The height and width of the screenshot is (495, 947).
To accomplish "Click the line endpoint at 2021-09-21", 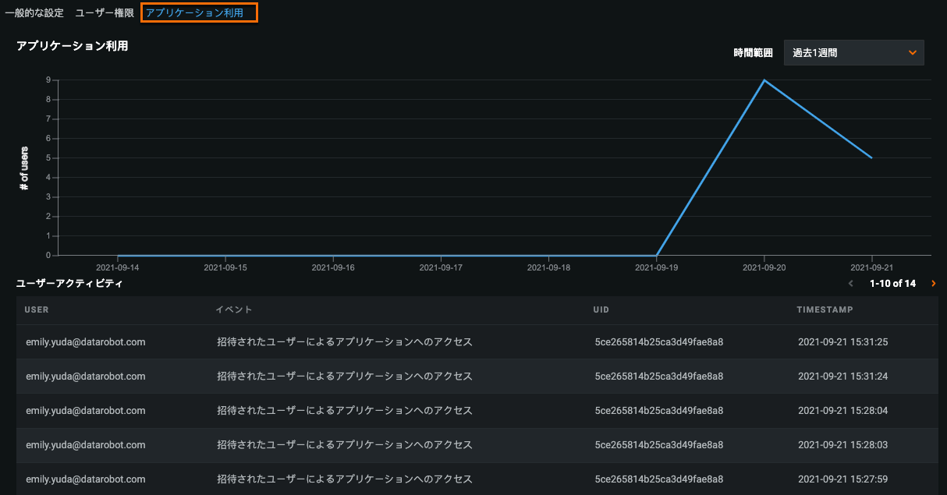I will point(871,157).
